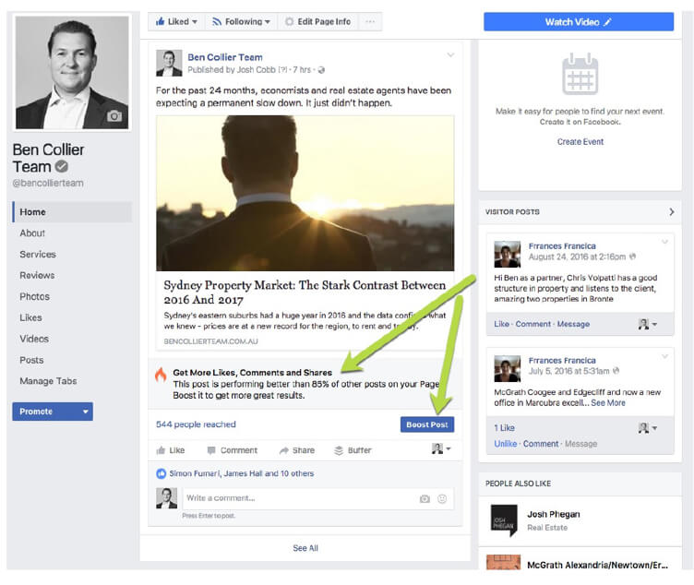Open emoji picker in comment field
The image size is (694, 585).
pos(442,499)
